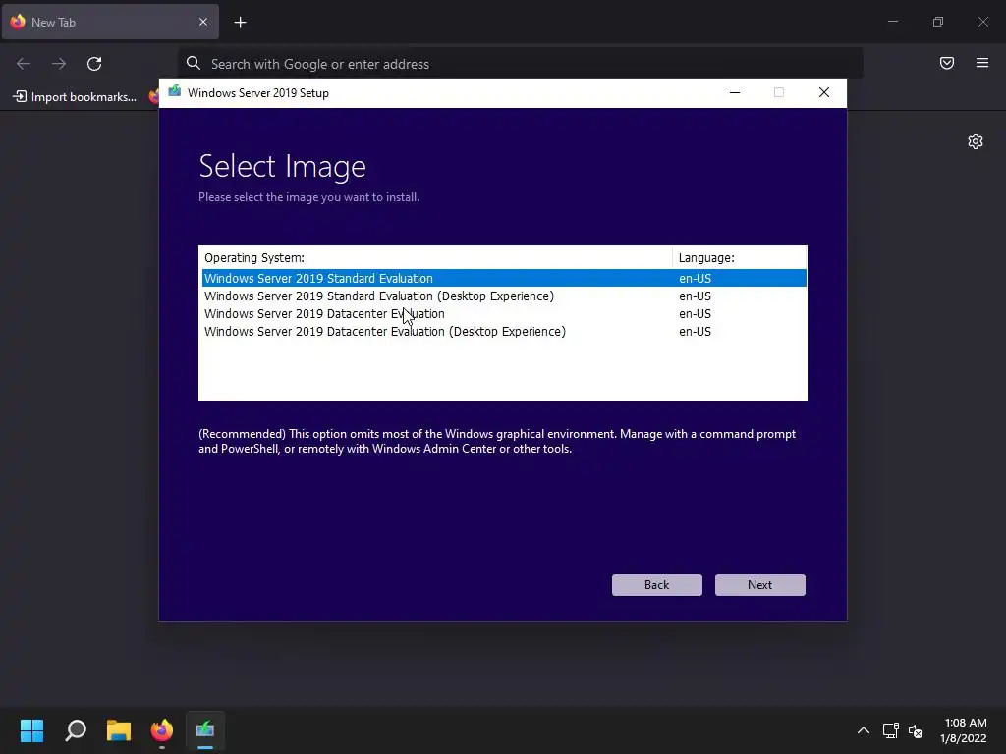
Task: Open the Firefox hamburger menu
Action: (x=982, y=63)
